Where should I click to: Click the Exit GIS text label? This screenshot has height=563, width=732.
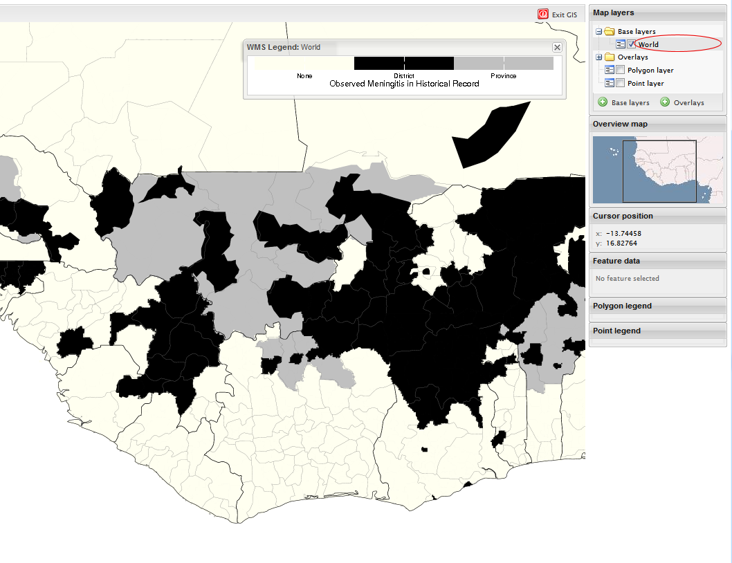[564, 15]
